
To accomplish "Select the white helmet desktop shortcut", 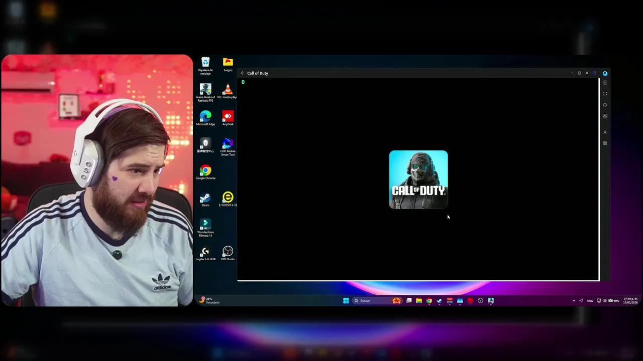I will tap(205, 145).
